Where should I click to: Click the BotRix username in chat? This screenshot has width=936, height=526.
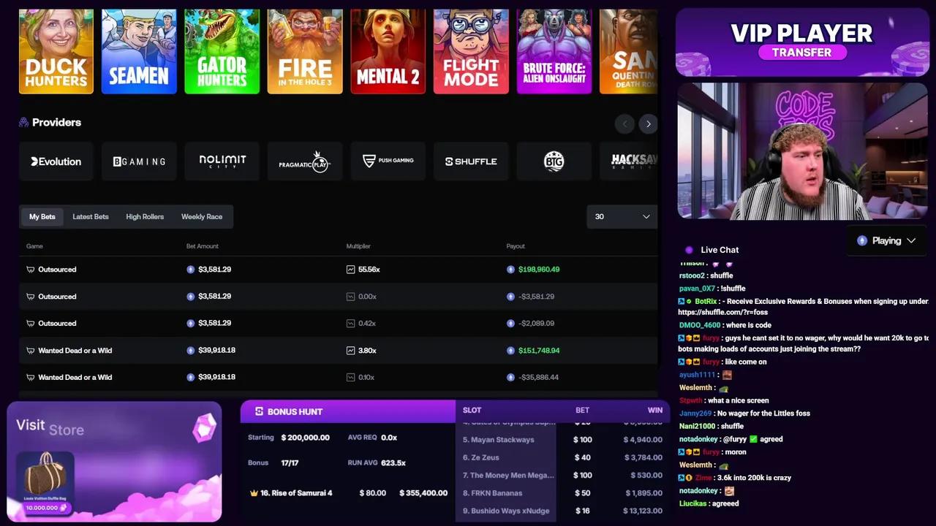pyautogui.click(x=706, y=301)
